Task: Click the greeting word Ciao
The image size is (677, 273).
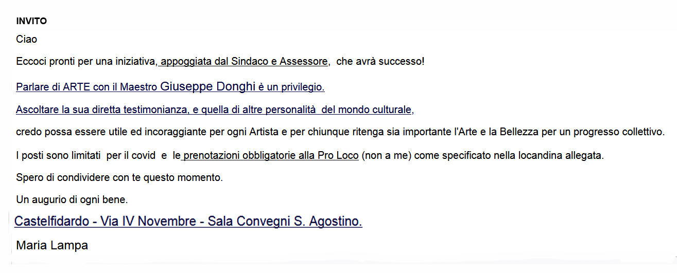Action: coord(27,39)
